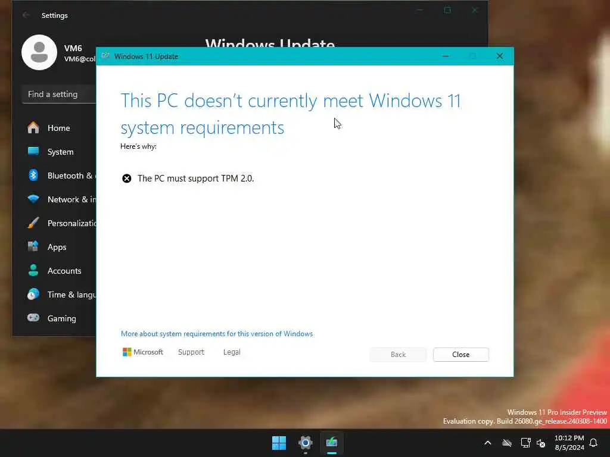This screenshot has width=610, height=457.
Task: Click the network display icon in the system tray
Action: pos(525,443)
